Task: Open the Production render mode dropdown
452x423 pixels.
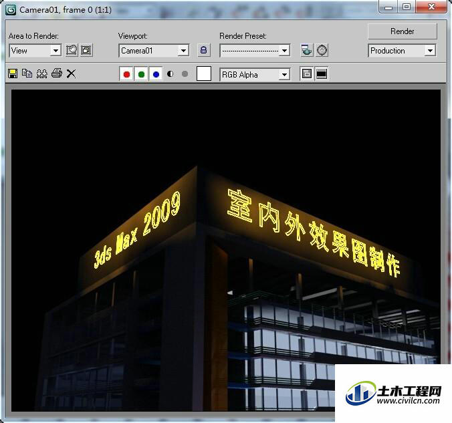Action: click(x=402, y=51)
